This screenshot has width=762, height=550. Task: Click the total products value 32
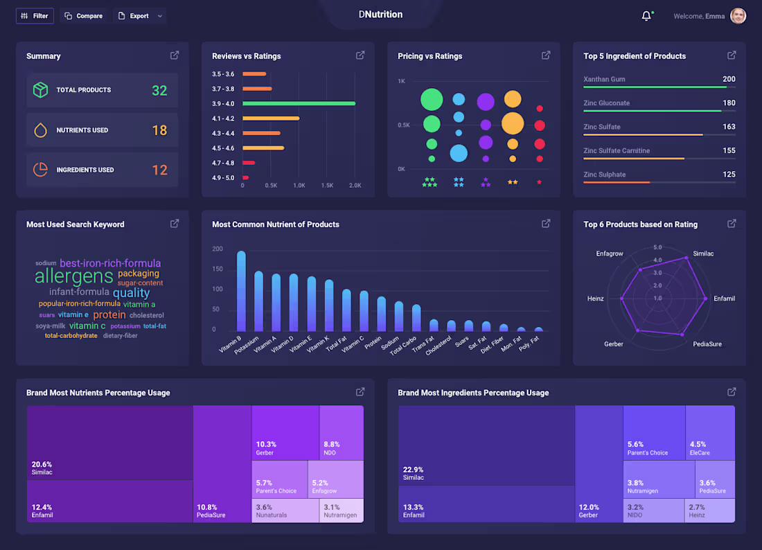[159, 90]
